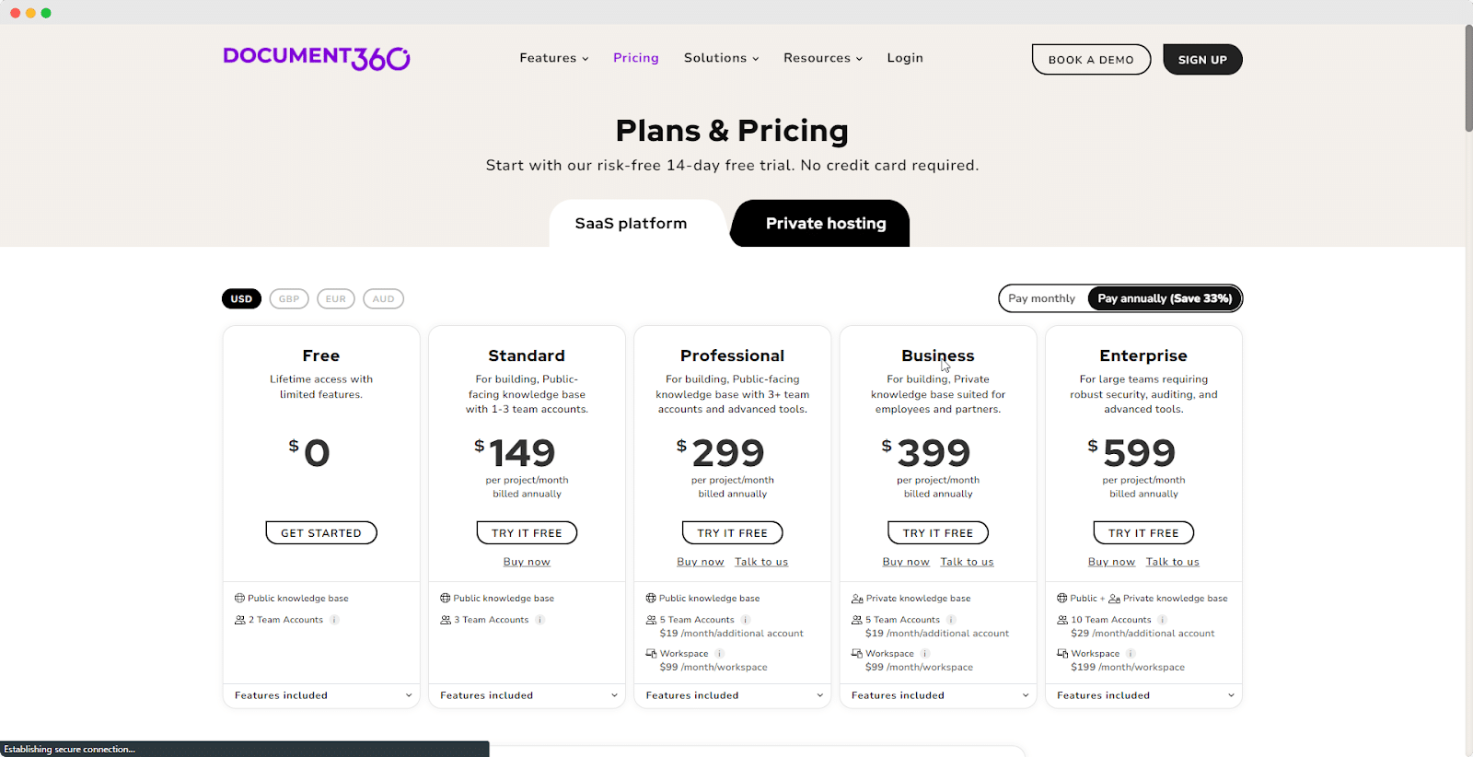
Task: Click the Workspace icon in Business plan
Action: [x=856, y=652]
